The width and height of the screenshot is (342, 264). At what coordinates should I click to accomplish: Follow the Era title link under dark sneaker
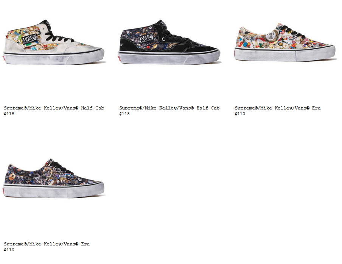pyautogui.click(x=47, y=244)
